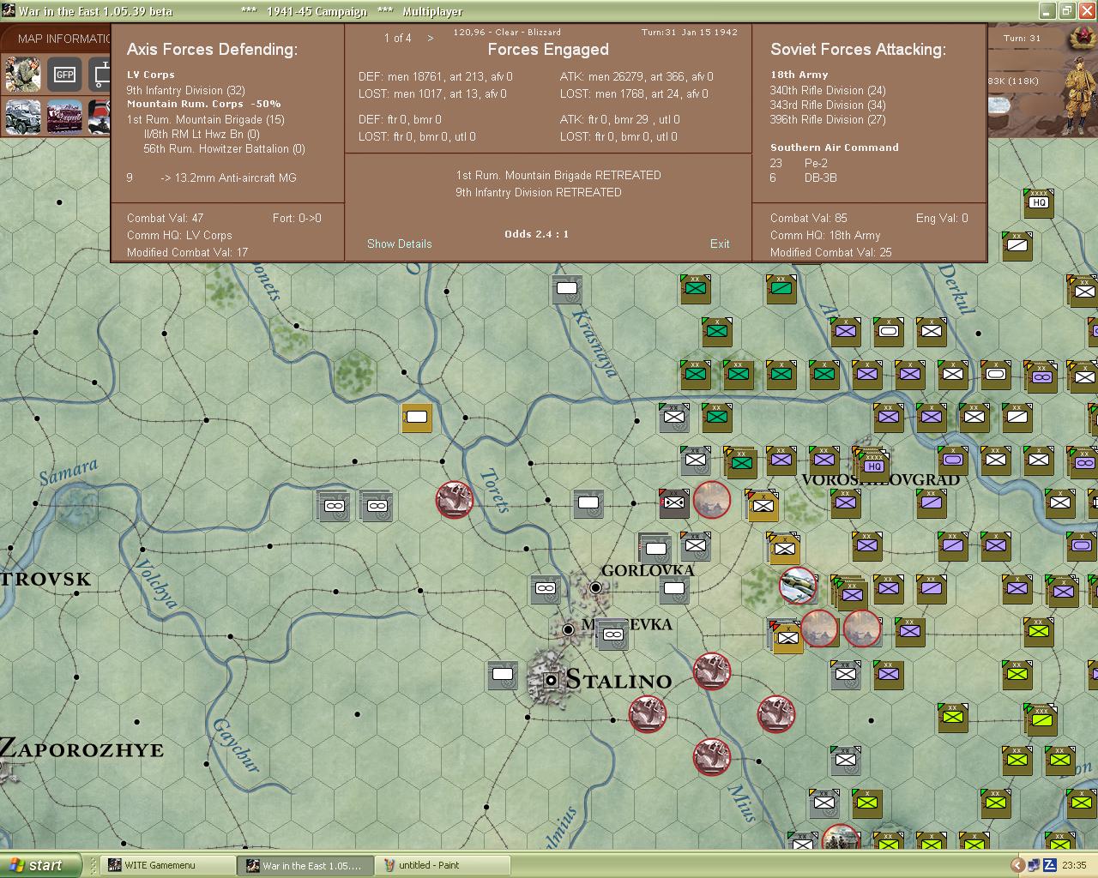Click 'Modified Combat Val: 25' on Soviet side
This screenshot has height=878, width=1098.
pyautogui.click(x=831, y=252)
